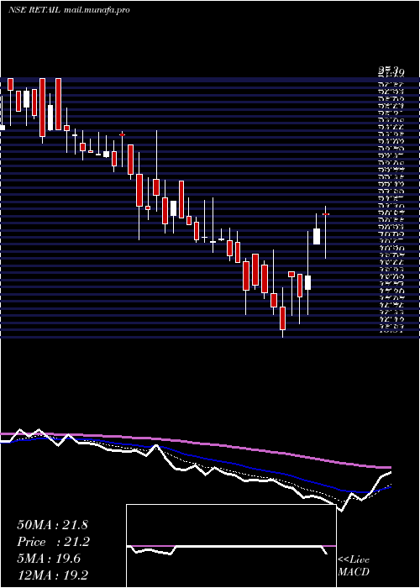The image size is (420, 588).
Task: Select the 12MA : 19.2 readout
Action: point(52,575)
